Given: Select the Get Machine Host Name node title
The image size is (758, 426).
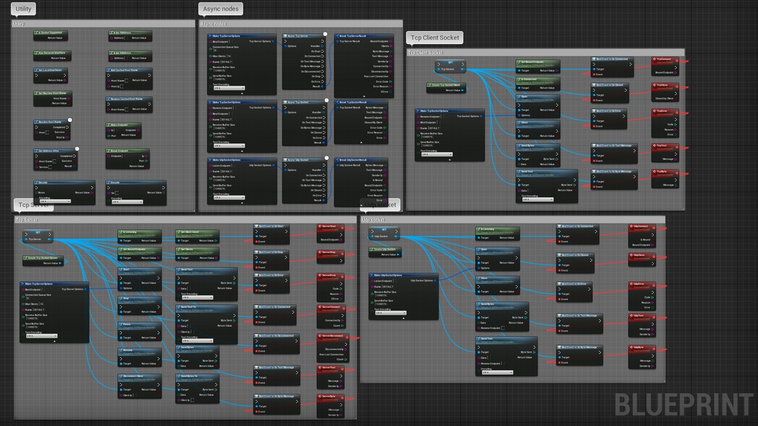Looking at the screenshot, I should point(53,93).
